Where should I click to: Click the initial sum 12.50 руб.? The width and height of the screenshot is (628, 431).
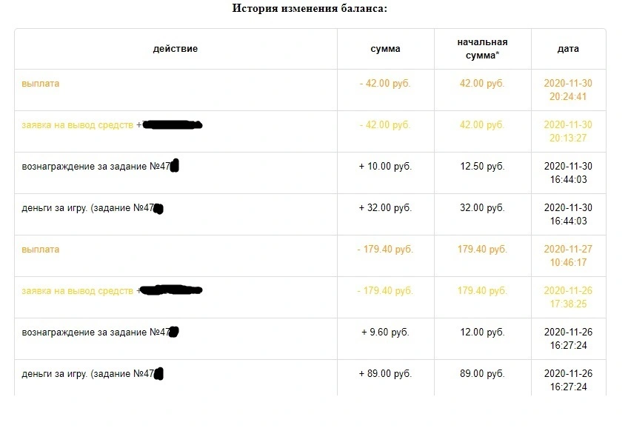point(482,166)
